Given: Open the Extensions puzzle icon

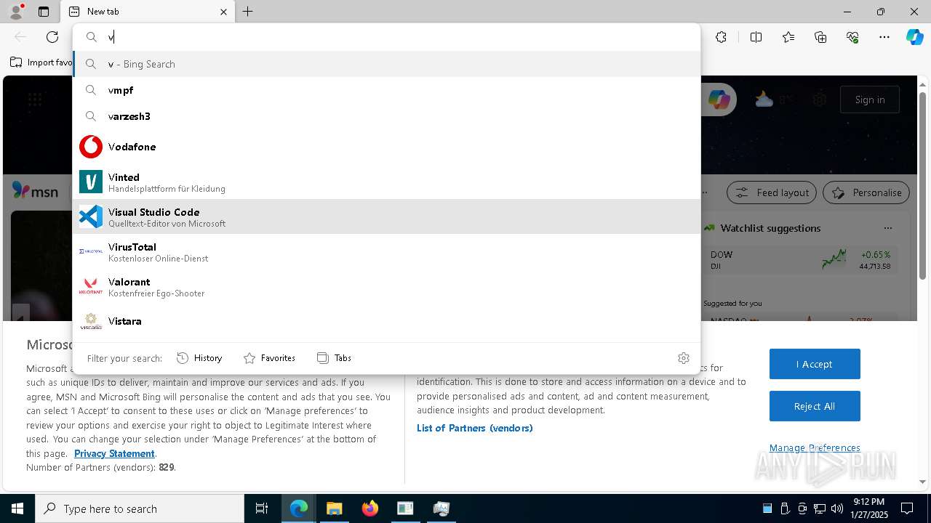Looking at the screenshot, I should [x=721, y=37].
